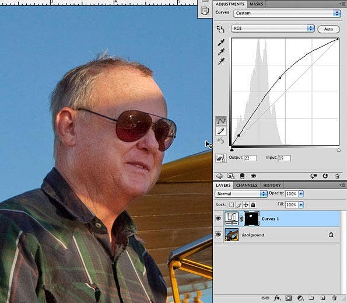347x303 pixels.
Task: Open the Curves preset Custom dropdown
Action: (x=287, y=13)
